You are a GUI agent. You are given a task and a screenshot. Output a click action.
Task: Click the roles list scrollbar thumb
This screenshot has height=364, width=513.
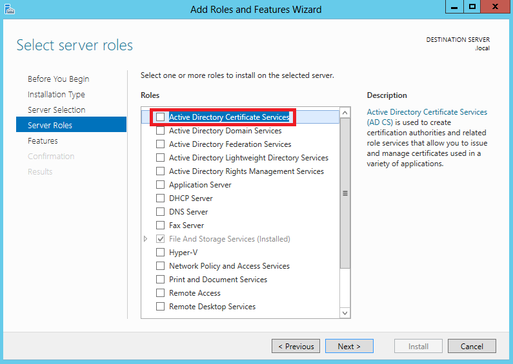pyautogui.click(x=345, y=193)
